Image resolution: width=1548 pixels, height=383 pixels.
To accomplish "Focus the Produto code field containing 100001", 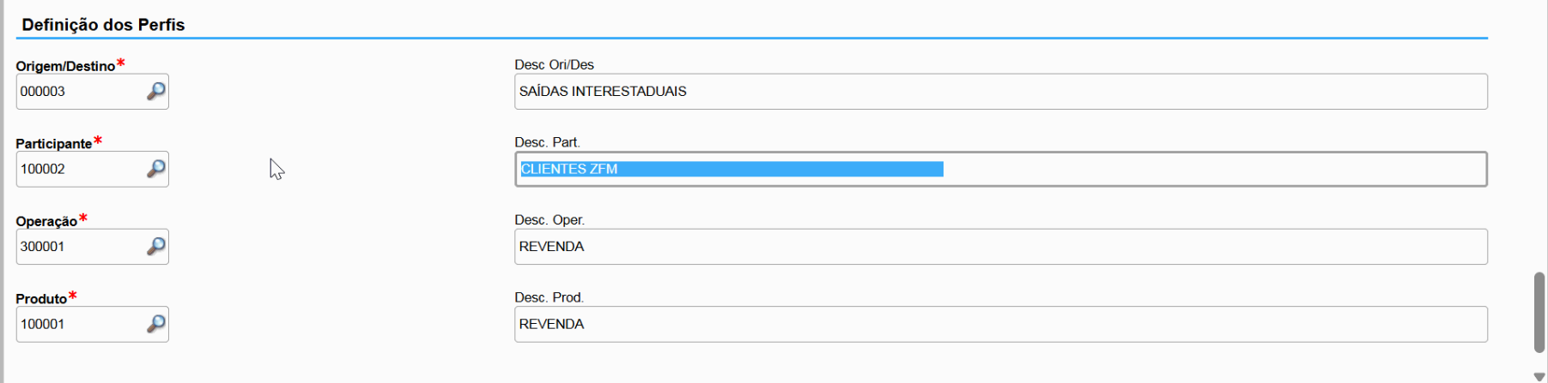I will [77, 324].
